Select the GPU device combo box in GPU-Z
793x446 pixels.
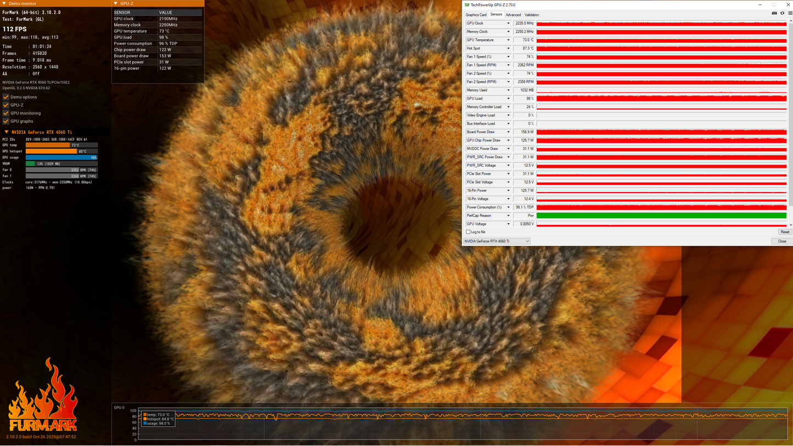click(x=497, y=241)
